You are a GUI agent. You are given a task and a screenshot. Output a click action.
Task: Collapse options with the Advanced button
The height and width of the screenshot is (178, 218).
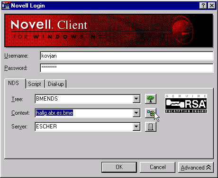point(196,167)
